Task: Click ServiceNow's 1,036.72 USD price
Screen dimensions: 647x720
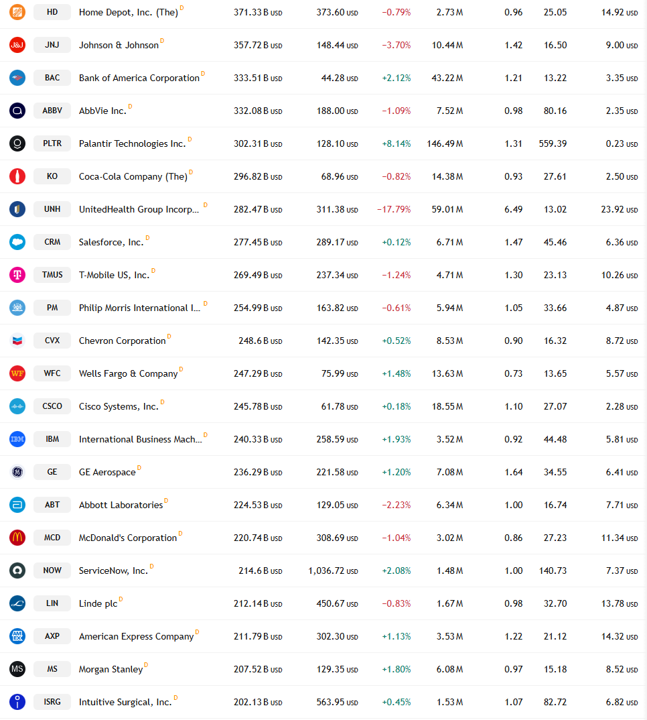Action: (333, 571)
